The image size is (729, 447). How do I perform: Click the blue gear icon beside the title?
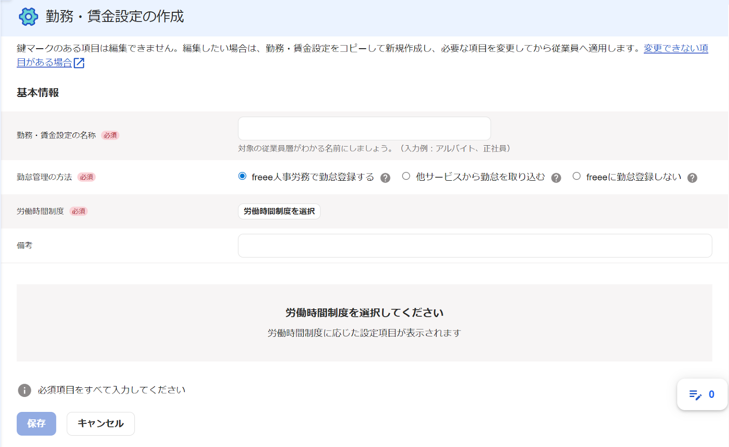28,17
